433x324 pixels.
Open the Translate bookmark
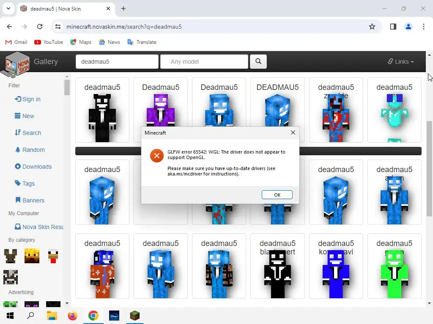142,42
